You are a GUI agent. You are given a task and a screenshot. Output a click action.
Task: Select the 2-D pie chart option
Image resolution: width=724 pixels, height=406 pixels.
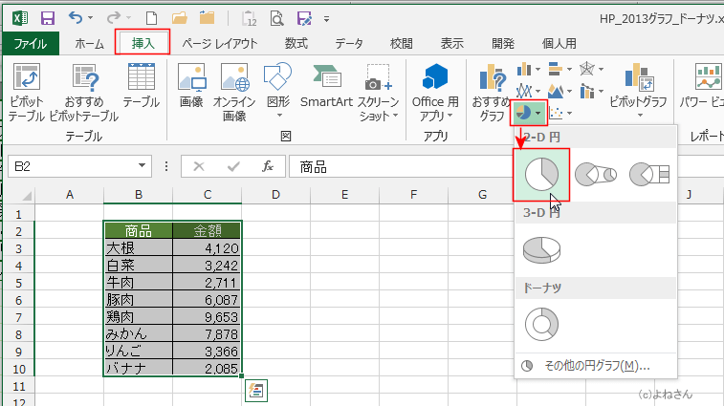click(x=541, y=175)
